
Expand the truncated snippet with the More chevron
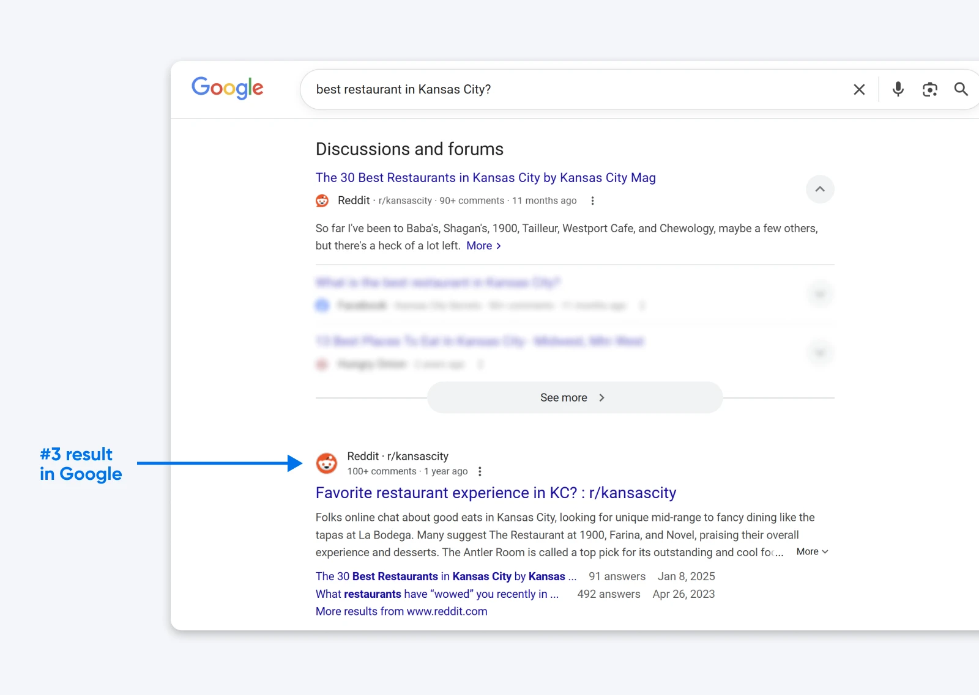tap(811, 551)
